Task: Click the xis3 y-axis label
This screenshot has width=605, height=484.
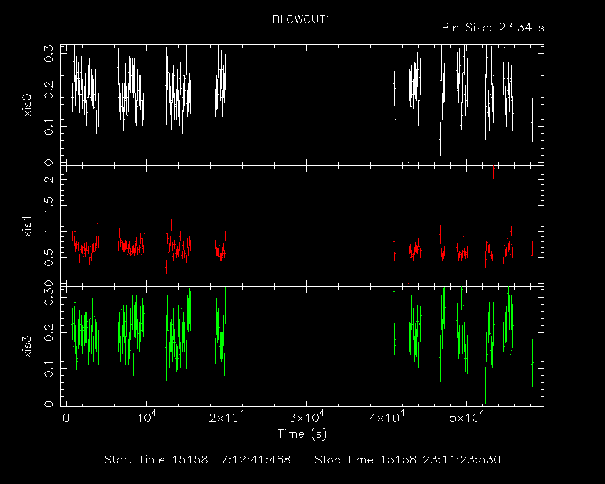Action: pyautogui.click(x=27, y=346)
